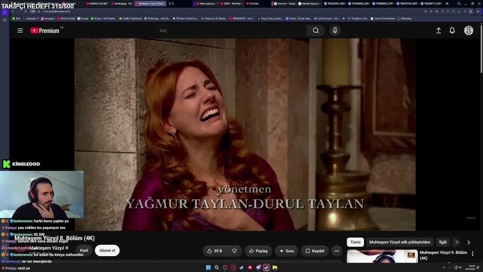The image size is (483, 272).
Task: Show hidden system tray icons
Action: coord(444,267)
